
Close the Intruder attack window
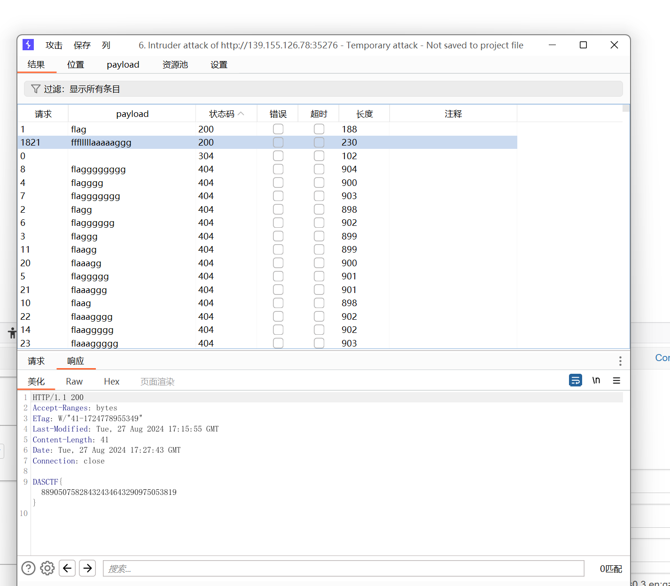[614, 45]
